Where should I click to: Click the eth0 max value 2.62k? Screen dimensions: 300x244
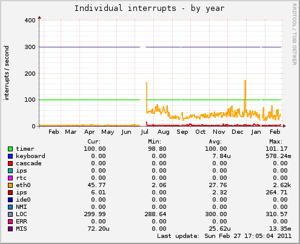click(282, 185)
